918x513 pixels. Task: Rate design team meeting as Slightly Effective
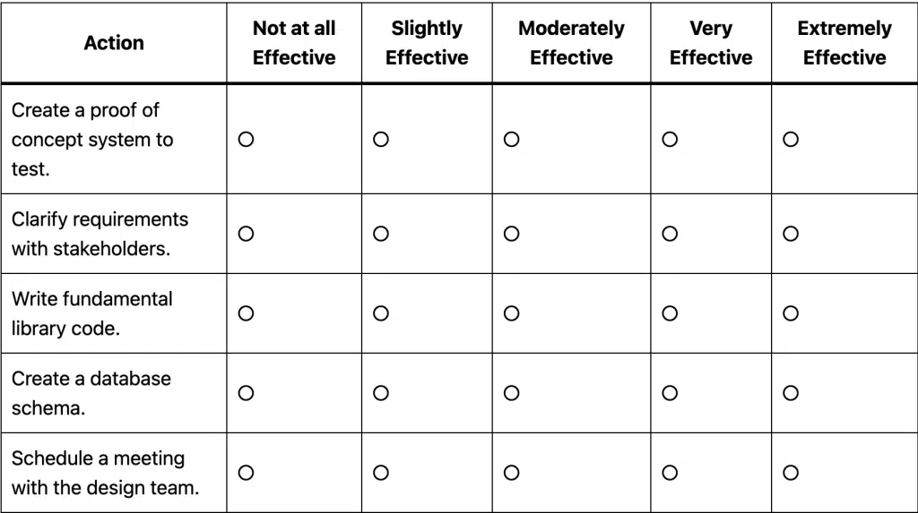pyautogui.click(x=381, y=473)
